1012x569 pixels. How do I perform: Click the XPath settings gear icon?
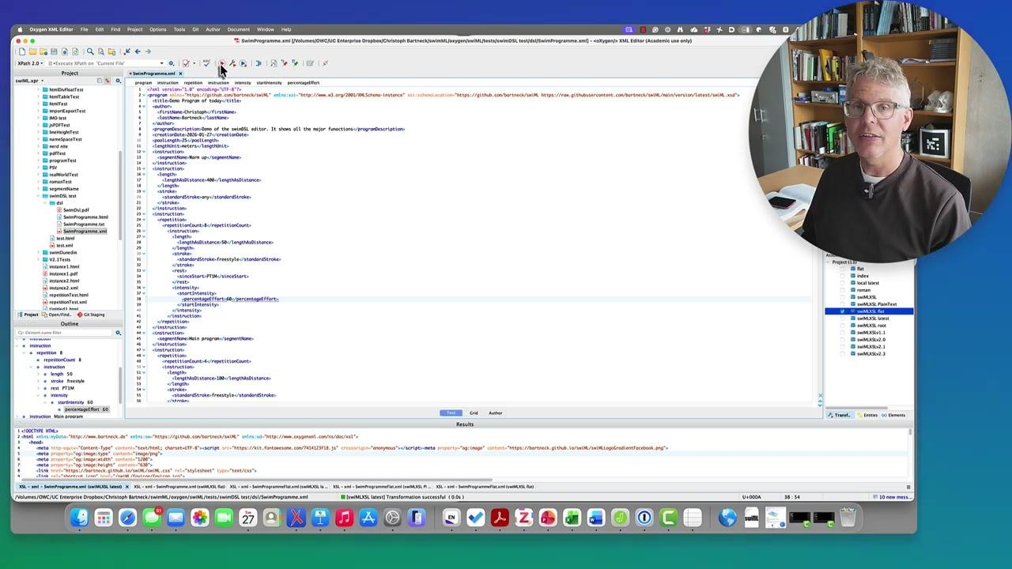(171, 63)
